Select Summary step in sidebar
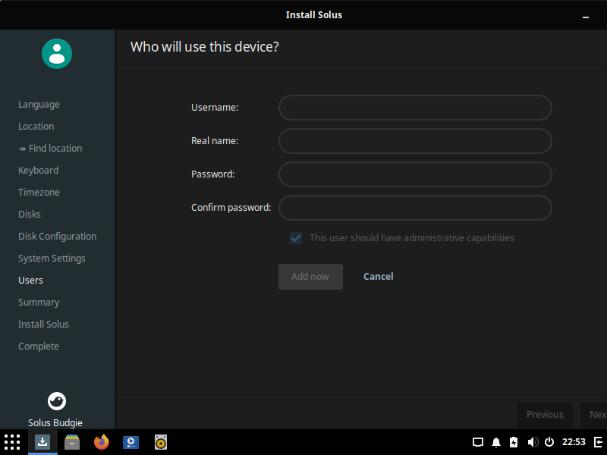 point(39,303)
